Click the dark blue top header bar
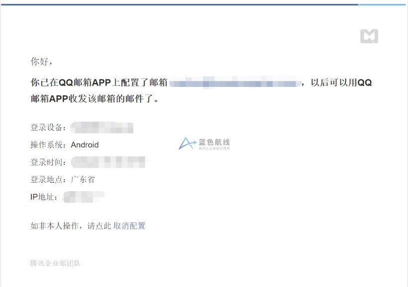The image size is (408, 287). tap(180, 4)
